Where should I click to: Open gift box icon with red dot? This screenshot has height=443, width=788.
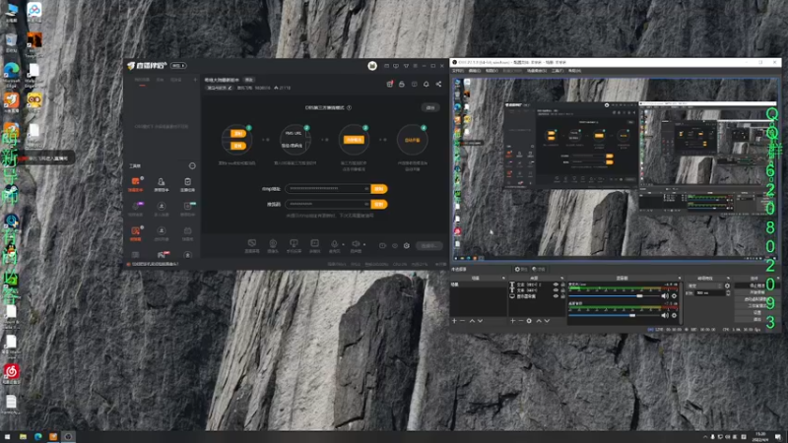click(x=389, y=84)
